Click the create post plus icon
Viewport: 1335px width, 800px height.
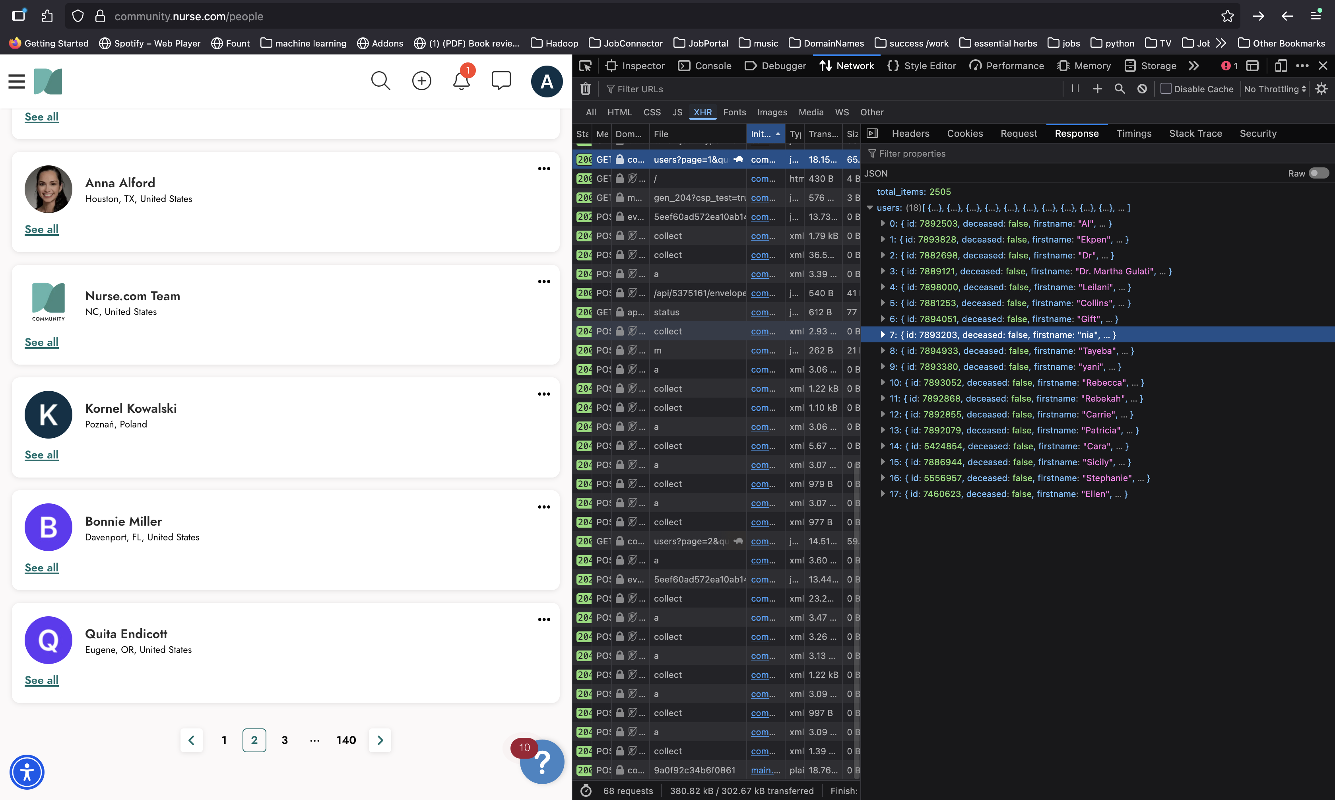(x=421, y=81)
